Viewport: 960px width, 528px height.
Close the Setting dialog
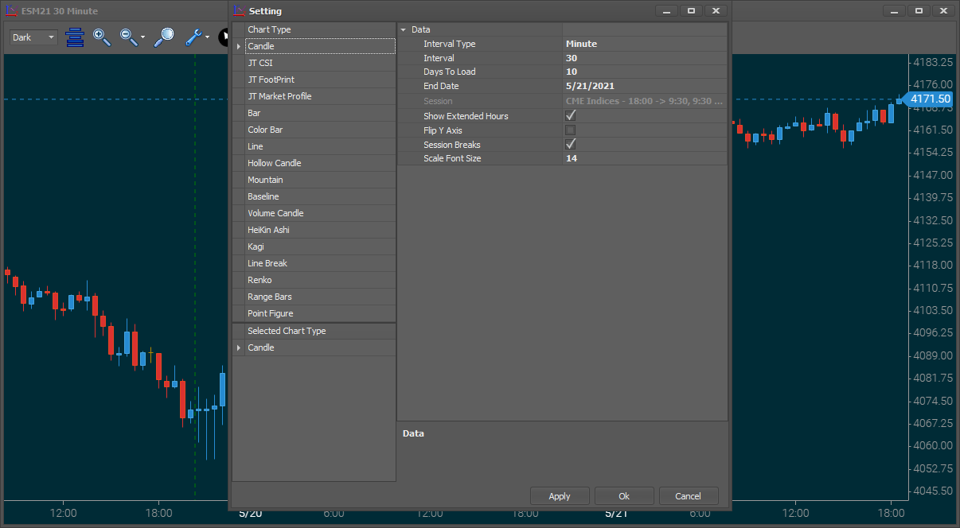[x=716, y=10]
